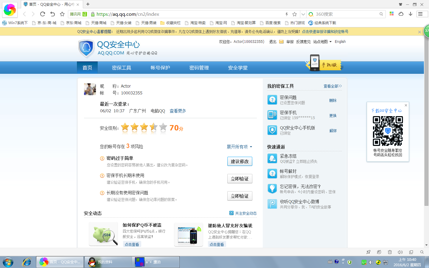Screen dimensions: 429x268
Task: Click the 密保手机 phone icon
Action: pos(272,115)
